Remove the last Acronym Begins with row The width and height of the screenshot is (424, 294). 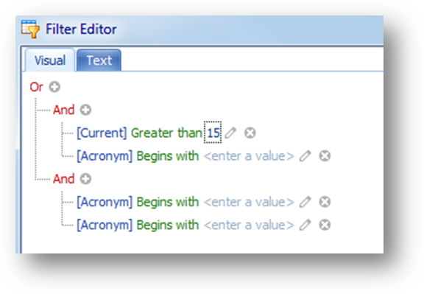click(325, 225)
